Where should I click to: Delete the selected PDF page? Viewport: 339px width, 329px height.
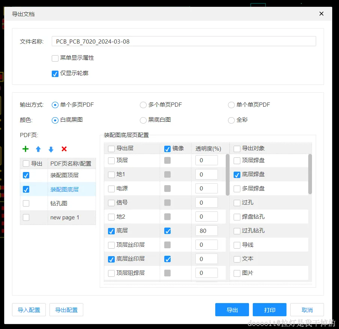point(64,149)
